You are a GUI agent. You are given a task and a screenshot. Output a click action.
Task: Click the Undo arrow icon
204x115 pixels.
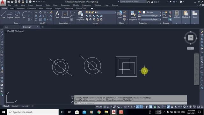coord(34,2)
